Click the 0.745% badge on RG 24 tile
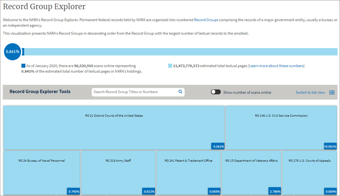This screenshot has width=340, height=196. (x=73, y=191)
